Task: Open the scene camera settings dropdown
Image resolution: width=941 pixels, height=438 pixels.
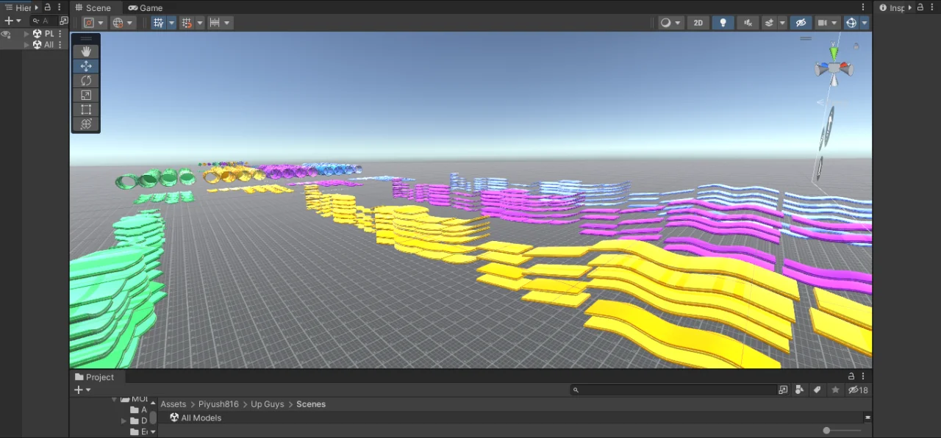Action: click(x=827, y=23)
